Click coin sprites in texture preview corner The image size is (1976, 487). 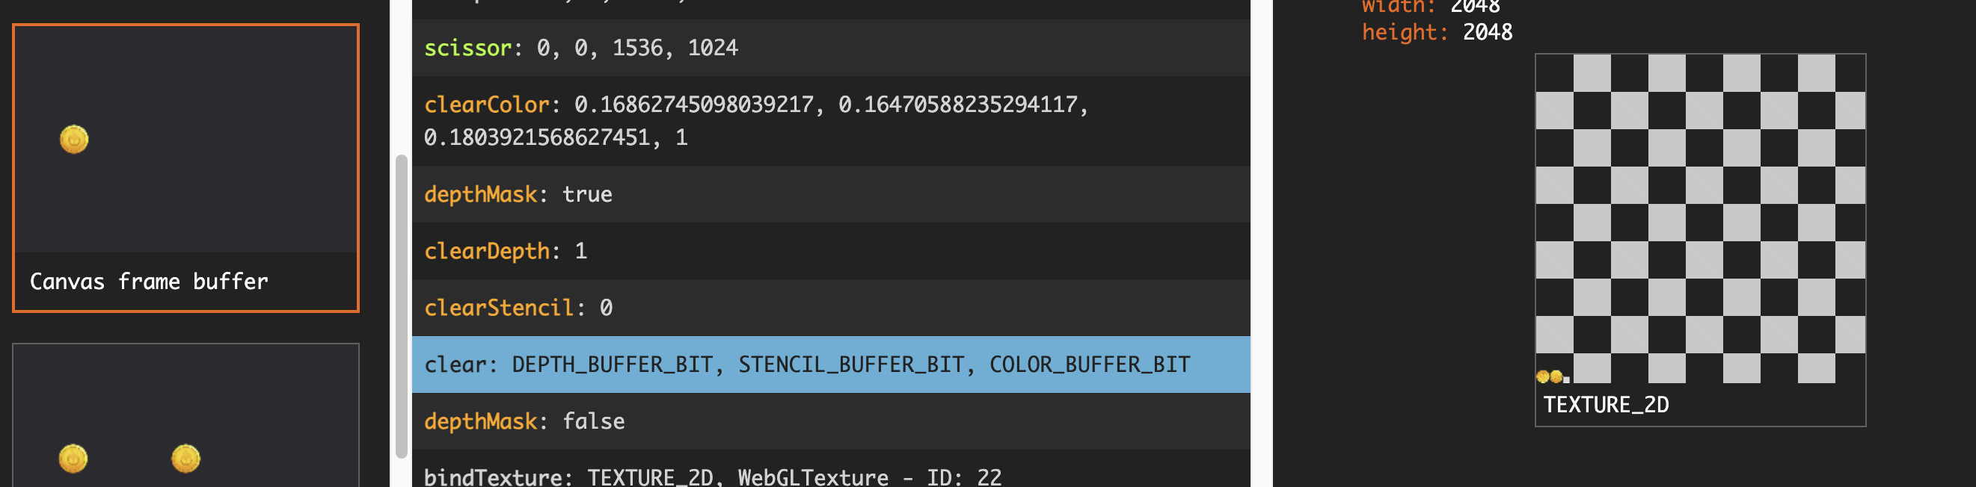tap(1550, 376)
